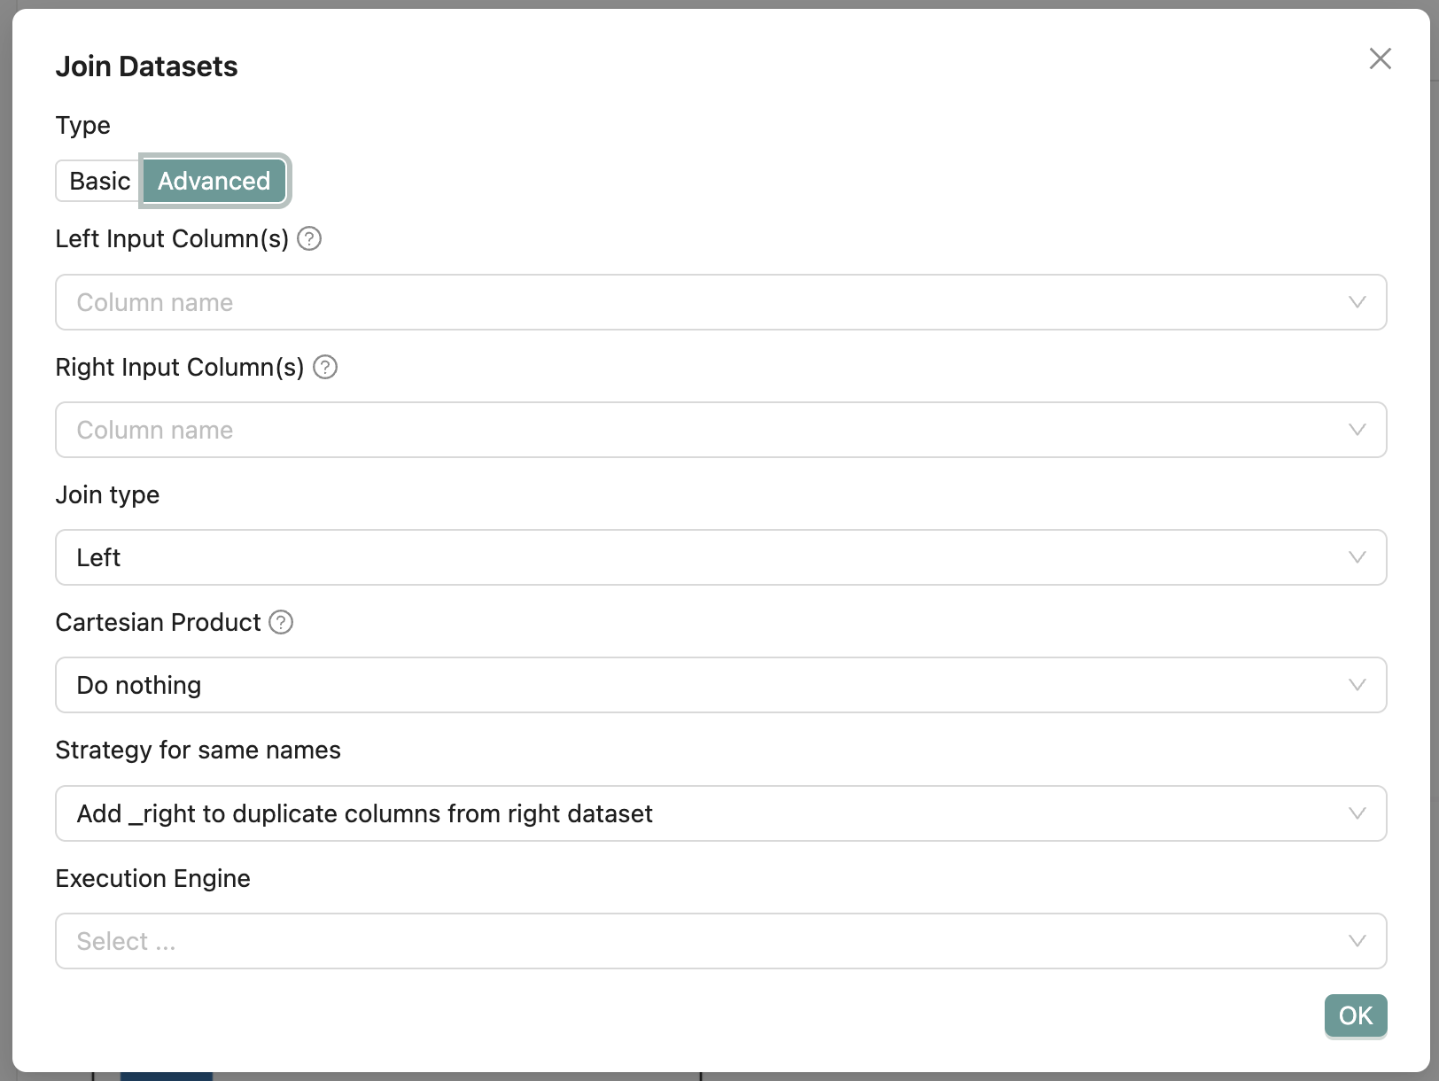
Task: Click the chevron in the Add _right strategy box
Action: 1357,813
